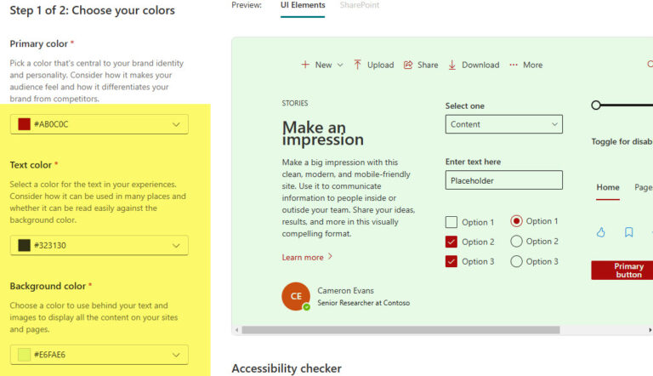Open the Background color #E6FAE6 dropdown
653x376 pixels.
[99, 355]
